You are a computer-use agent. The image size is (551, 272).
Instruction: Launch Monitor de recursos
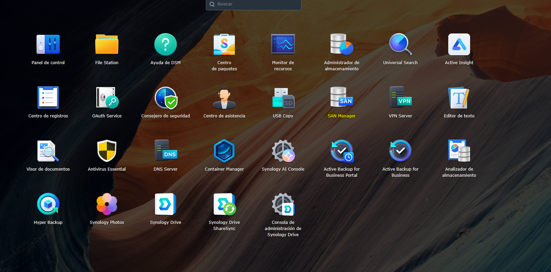(283, 44)
